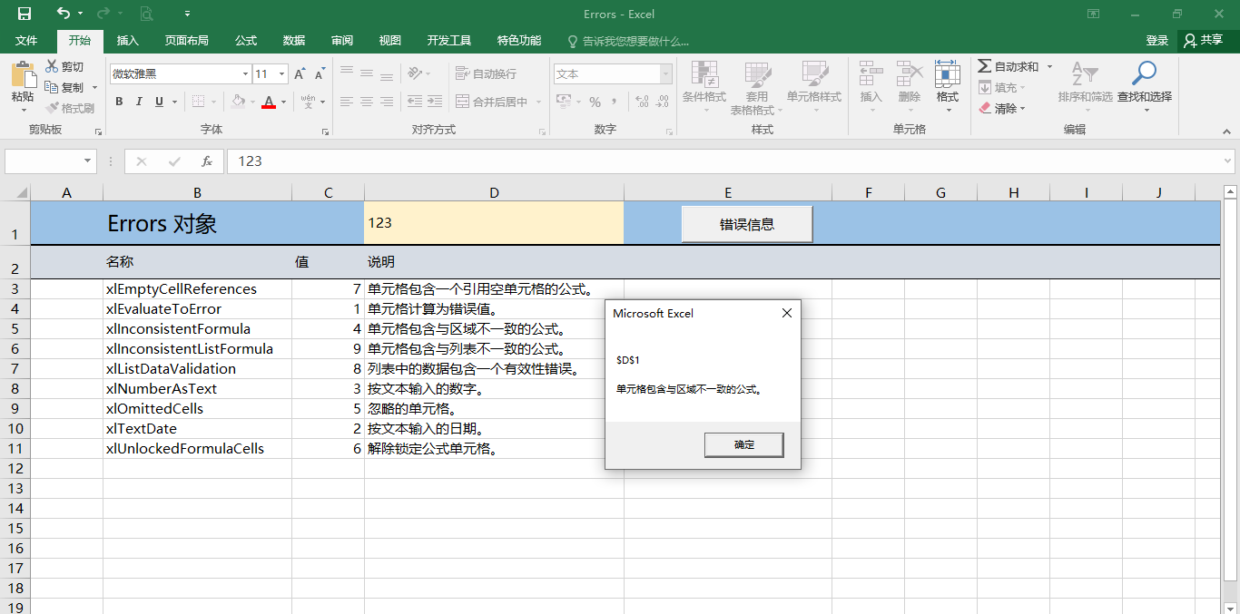Switch to the 插入 ribbon tab

pyautogui.click(x=128, y=41)
